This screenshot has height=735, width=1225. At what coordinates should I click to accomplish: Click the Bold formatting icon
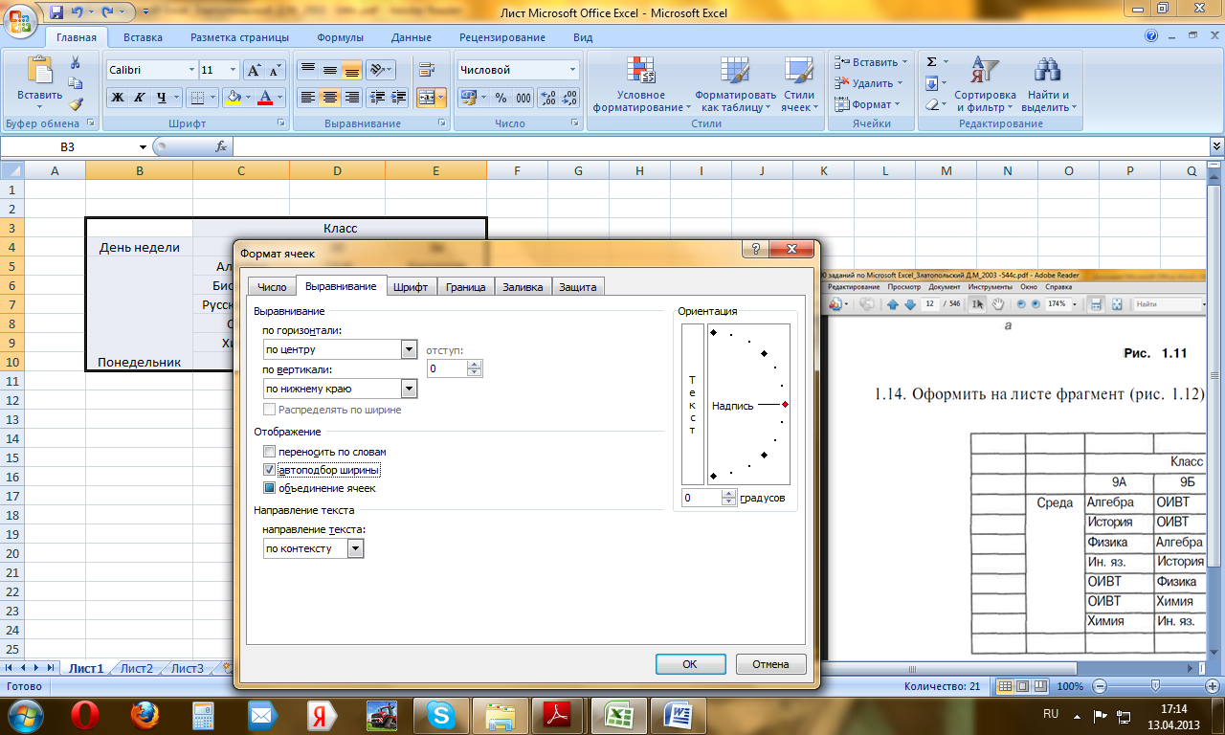tap(117, 98)
